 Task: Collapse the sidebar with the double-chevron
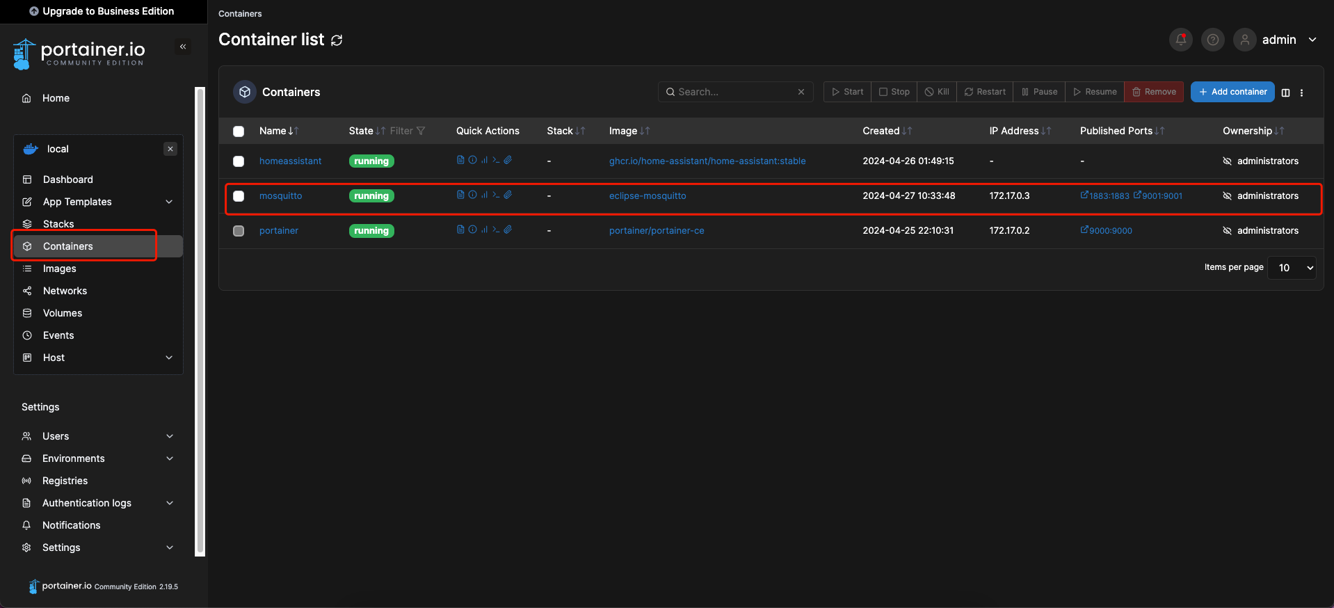click(183, 47)
